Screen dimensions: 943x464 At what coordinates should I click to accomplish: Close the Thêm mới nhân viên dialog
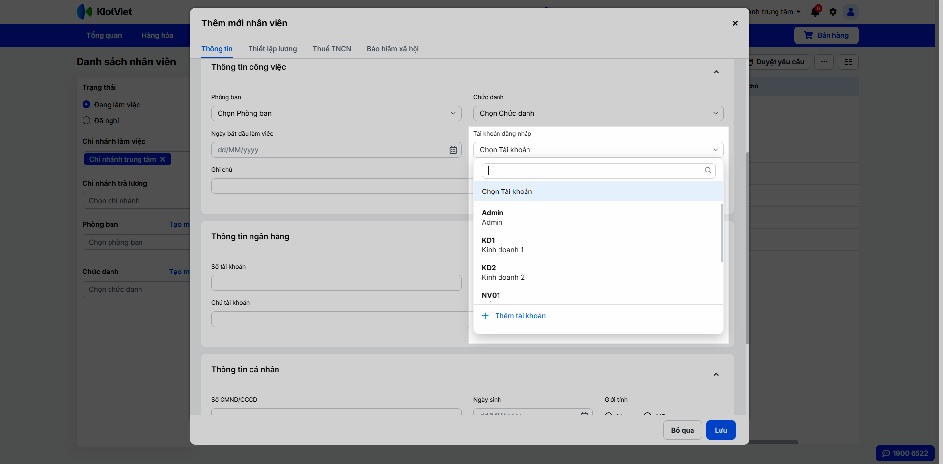735,23
